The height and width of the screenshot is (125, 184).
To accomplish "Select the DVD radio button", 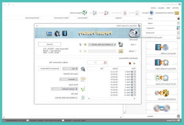I will tap(135, 45).
